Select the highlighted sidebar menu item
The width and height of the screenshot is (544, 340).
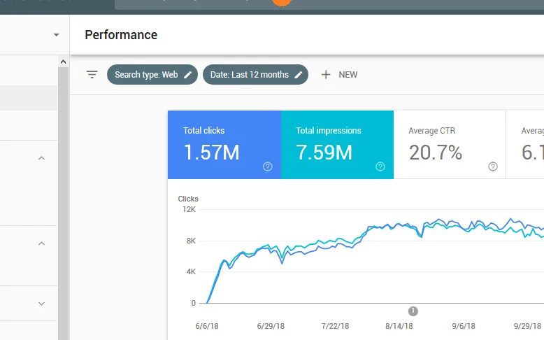click(29, 98)
